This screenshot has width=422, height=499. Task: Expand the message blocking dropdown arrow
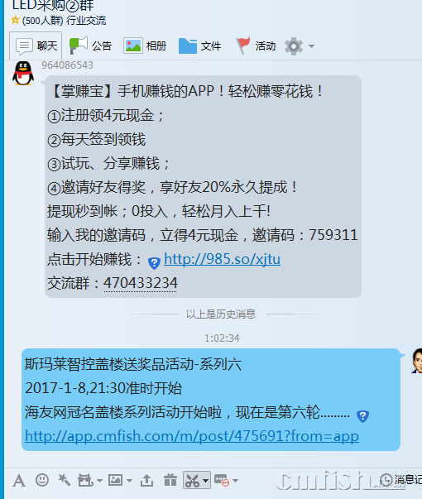coord(236,481)
